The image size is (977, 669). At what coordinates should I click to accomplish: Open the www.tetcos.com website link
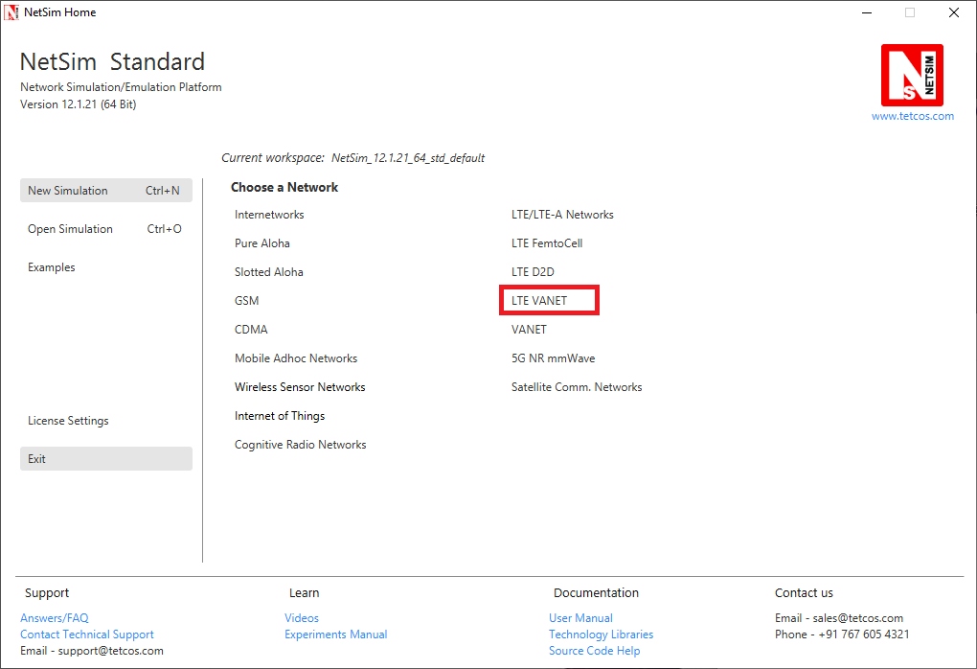pos(912,116)
